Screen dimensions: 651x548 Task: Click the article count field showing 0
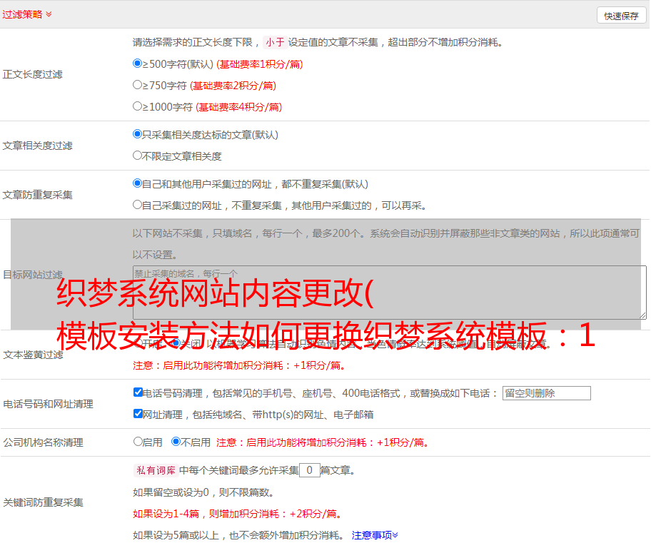click(x=309, y=470)
